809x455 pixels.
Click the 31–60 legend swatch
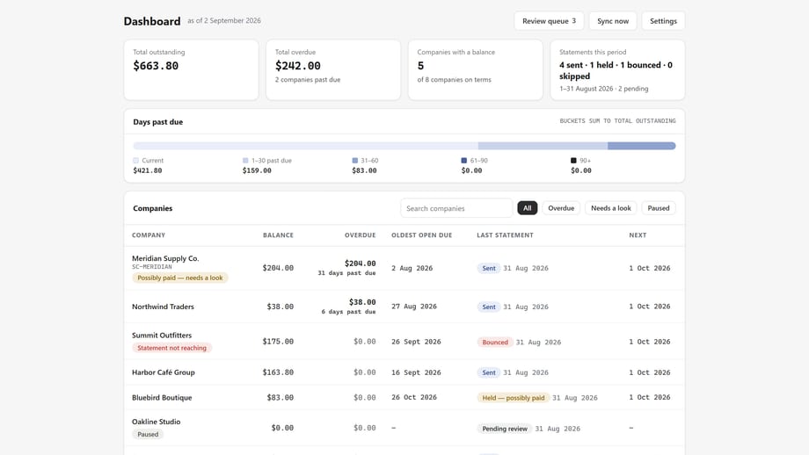click(x=354, y=160)
